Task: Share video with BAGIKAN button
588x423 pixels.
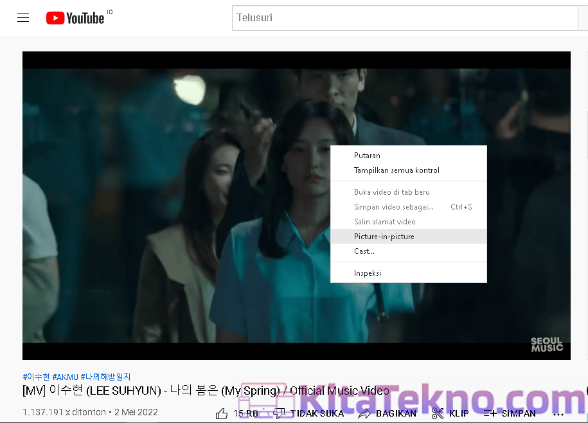Action: click(x=388, y=413)
